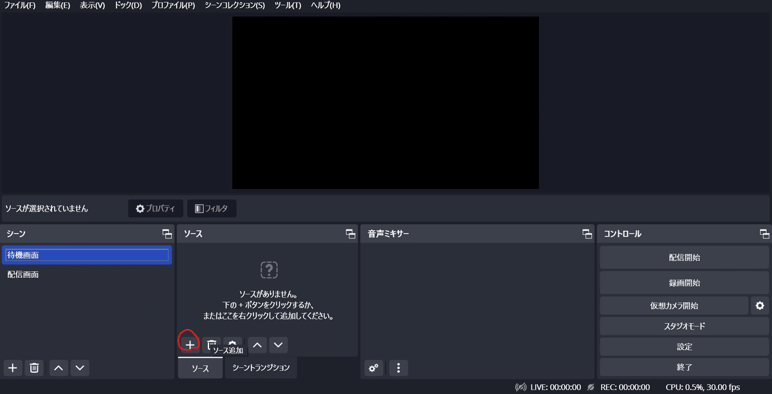Open the 編集(E) menu
Image resolution: width=772 pixels, height=394 pixels.
pos(57,5)
